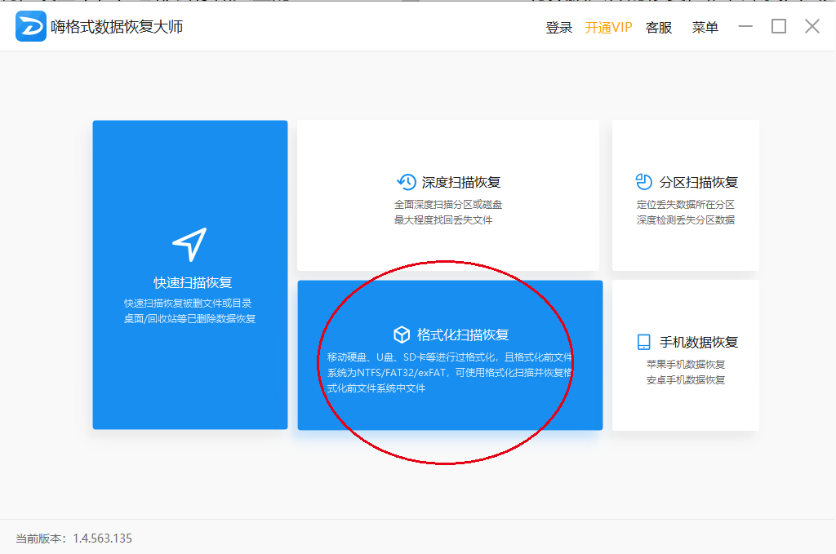Click the text 定位丢失数据所在分区
Screen dimensions: 836x554
click(686, 205)
